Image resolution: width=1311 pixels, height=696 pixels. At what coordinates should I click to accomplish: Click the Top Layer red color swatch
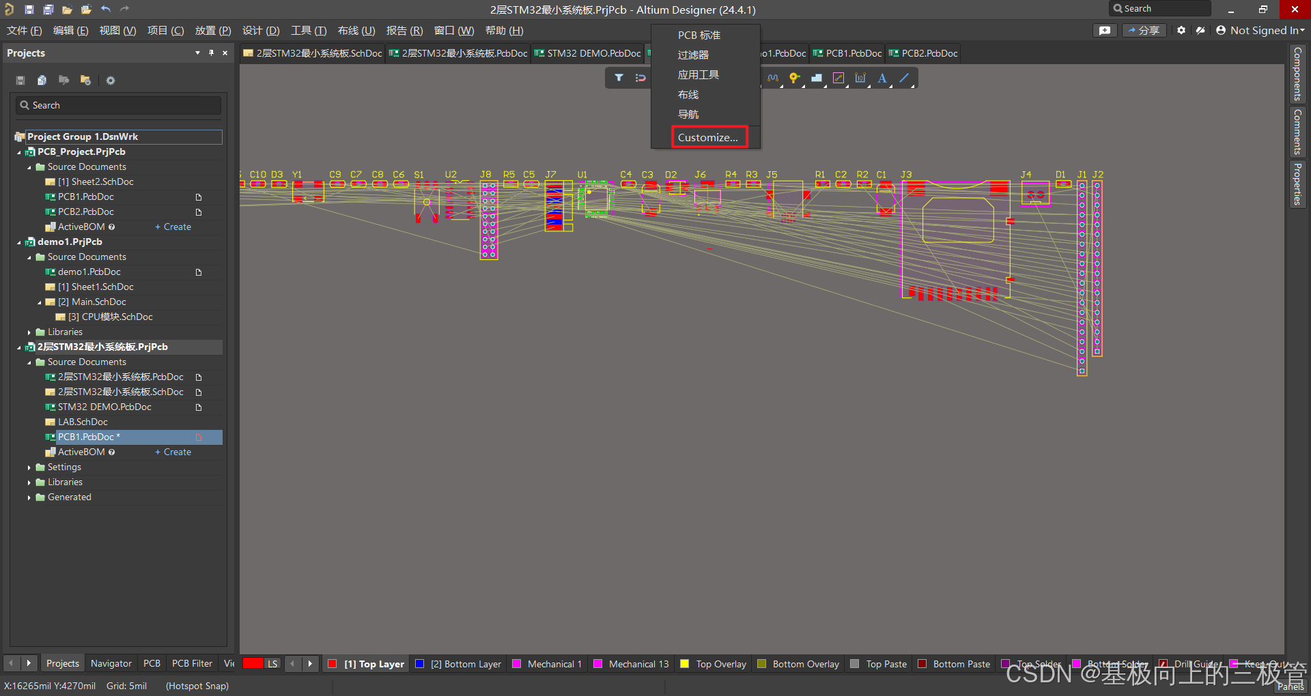click(x=333, y=664)
